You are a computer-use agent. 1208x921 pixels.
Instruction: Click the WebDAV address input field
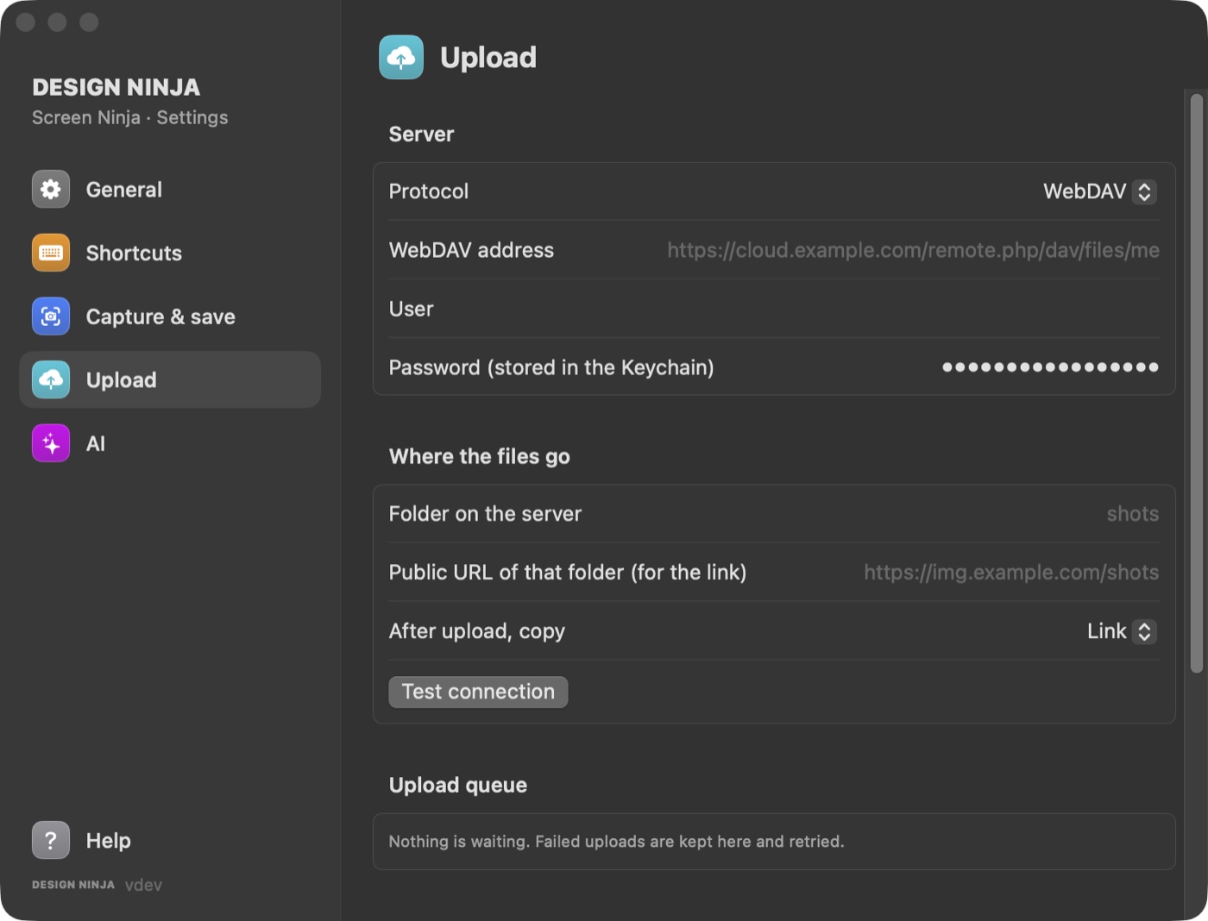(913, 250)
